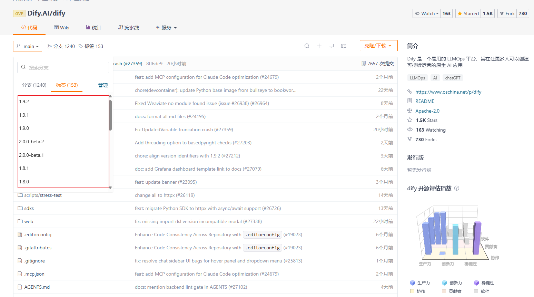This screenshot has height=297, width=534.
Task: Open the Web IDE monitor icon
Action: coord(331,46)
